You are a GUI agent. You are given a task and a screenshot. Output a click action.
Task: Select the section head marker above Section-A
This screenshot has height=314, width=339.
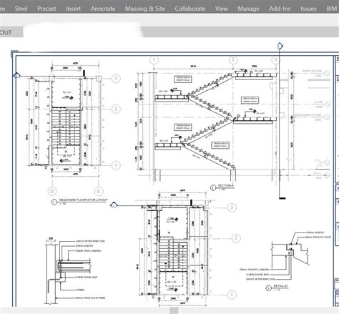pos(280,46)
